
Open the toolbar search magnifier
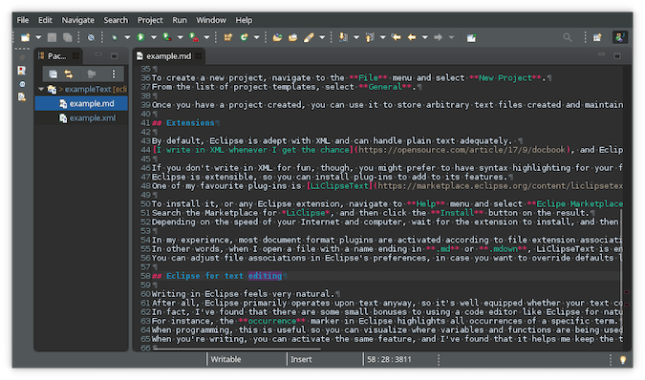[x=568, y=37]
